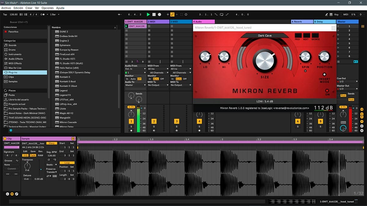Open the 1 Bar quantization dropdown
This screenshot has width=367, height=206.
54,14
